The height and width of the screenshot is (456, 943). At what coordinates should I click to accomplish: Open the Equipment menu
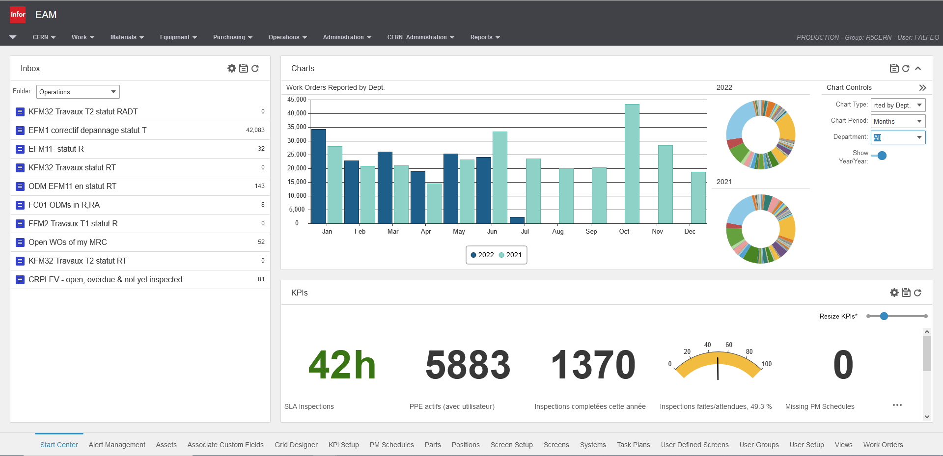pyautogui.click(x=178, y=37)
